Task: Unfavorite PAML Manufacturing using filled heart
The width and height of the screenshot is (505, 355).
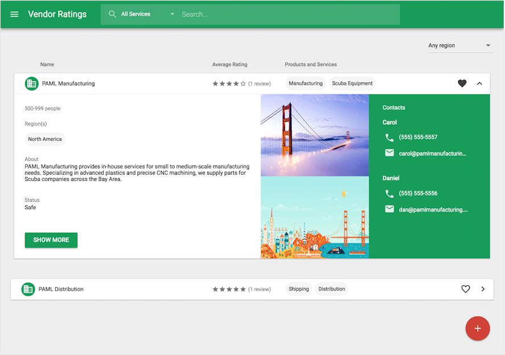Action: click(462, 84)
